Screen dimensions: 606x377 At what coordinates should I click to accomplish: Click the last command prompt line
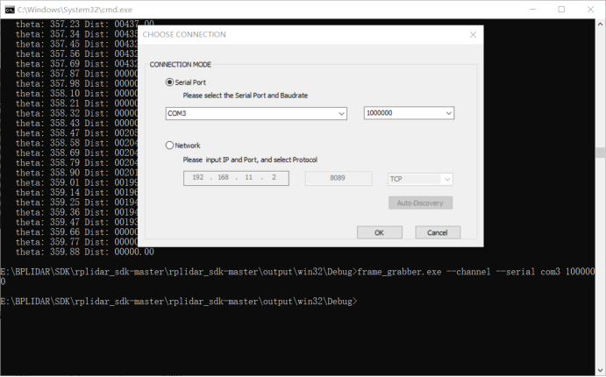click(179, 302)
